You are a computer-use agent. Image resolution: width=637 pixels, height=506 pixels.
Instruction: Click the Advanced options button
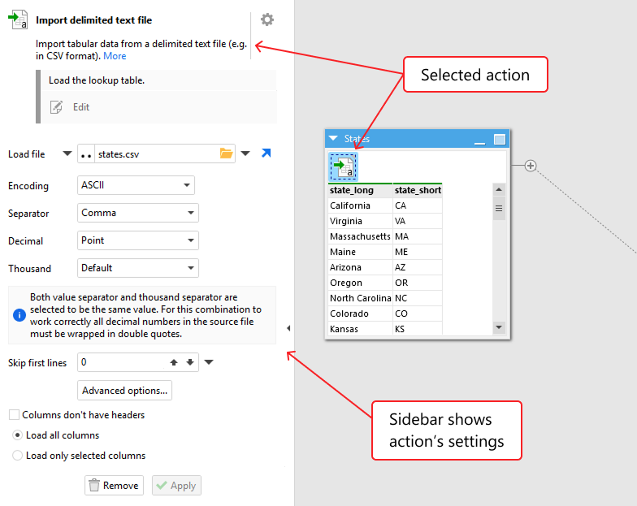(125, 390)
